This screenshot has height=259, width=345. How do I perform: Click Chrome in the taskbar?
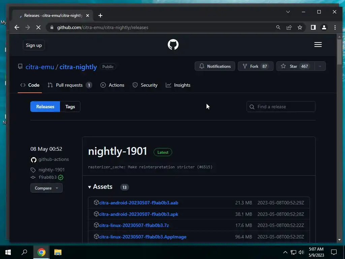click(41, 252)
